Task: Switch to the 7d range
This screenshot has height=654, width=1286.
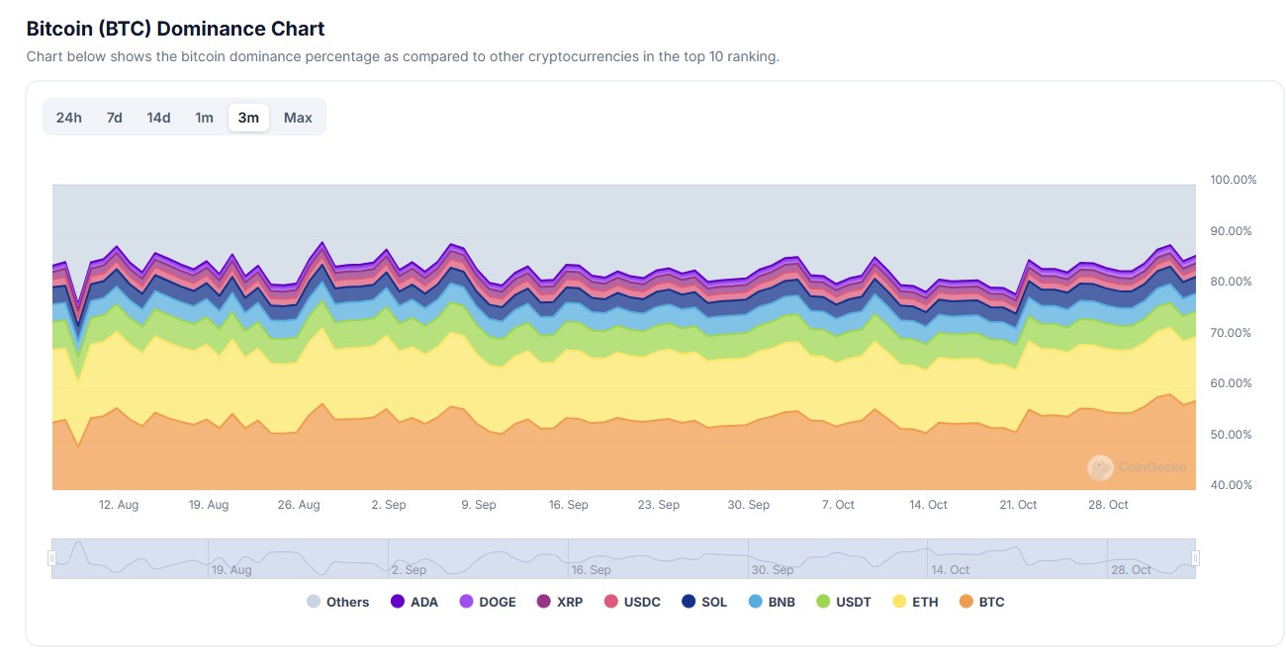Action: click(x=115, y=118)
